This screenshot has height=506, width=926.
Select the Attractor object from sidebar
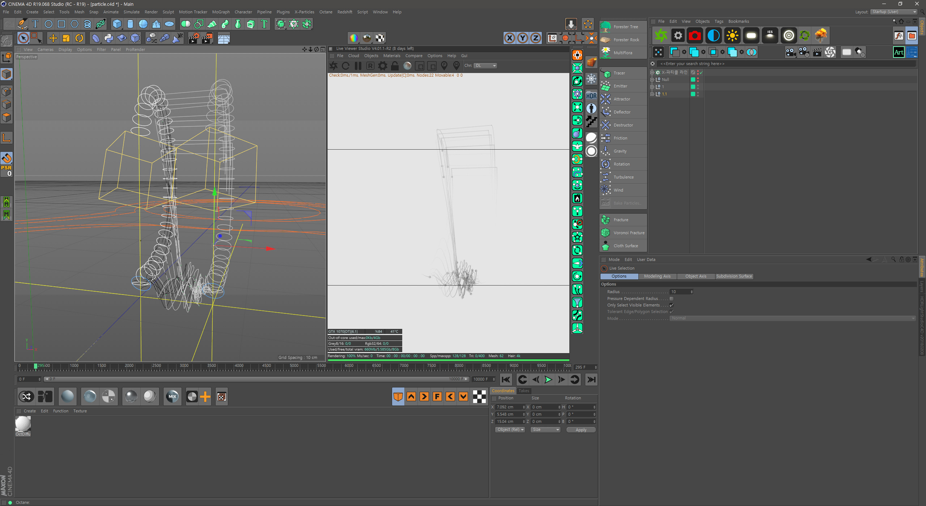[x=622, y=98]
